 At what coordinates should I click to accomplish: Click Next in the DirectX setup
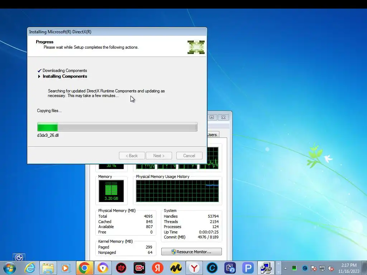tap(159, 156)
